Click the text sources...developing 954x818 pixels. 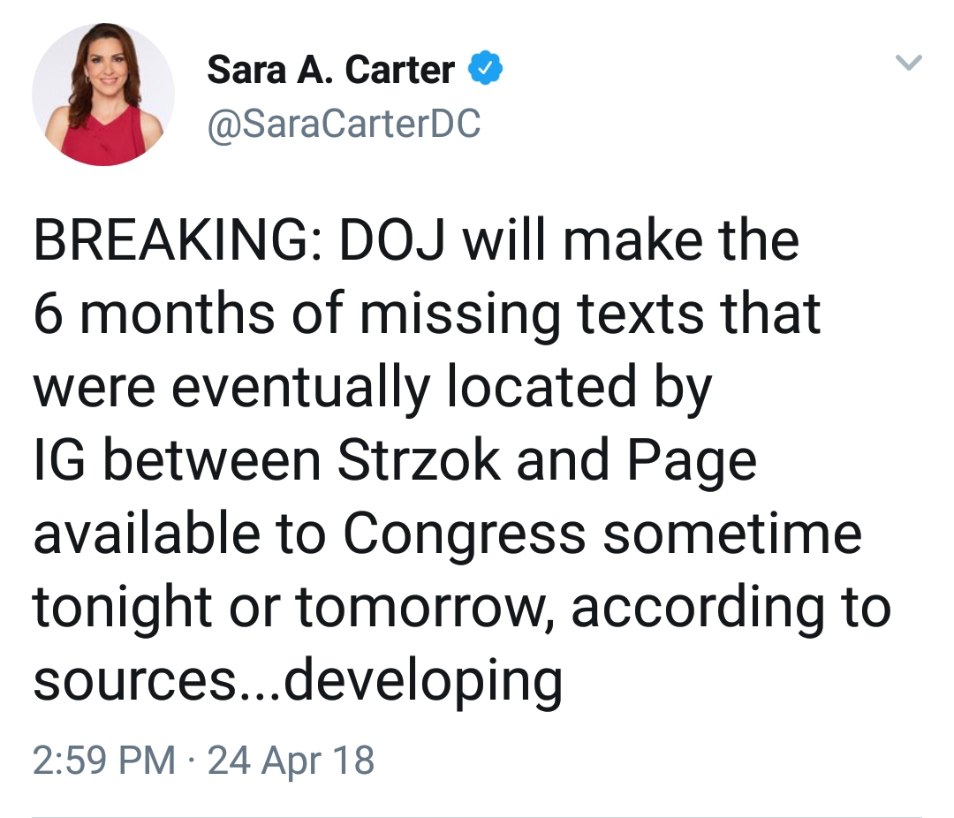(298, 680)
